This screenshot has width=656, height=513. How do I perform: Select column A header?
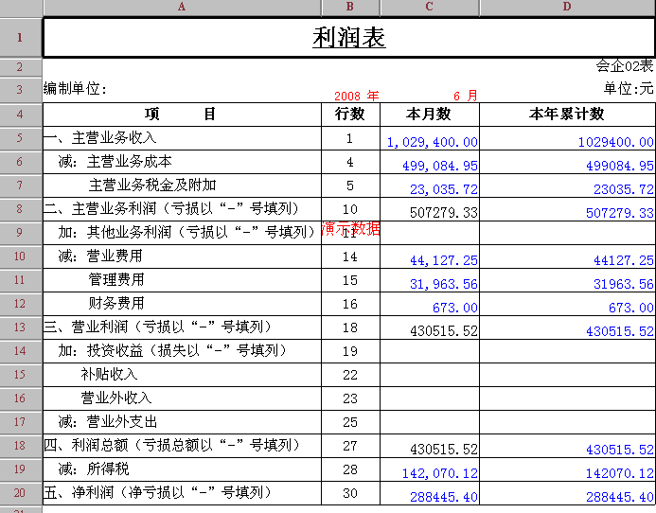[182, 7]
